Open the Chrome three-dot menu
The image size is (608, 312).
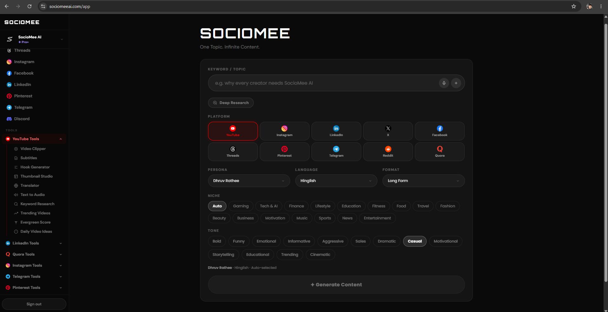pos(601,6)
